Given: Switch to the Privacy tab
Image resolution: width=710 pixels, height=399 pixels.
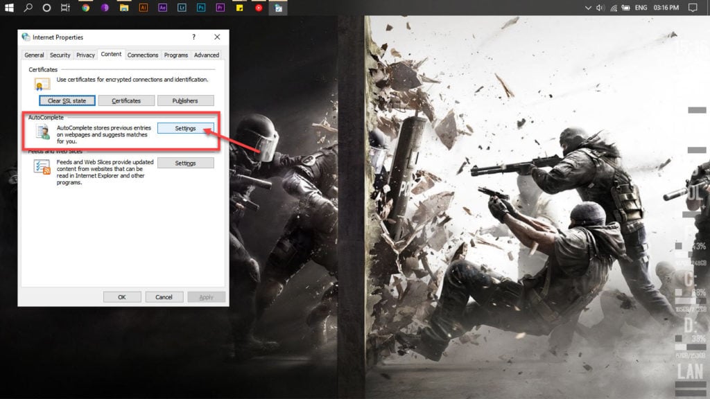Looking at the screenshot, I should (x=85, y=55).
